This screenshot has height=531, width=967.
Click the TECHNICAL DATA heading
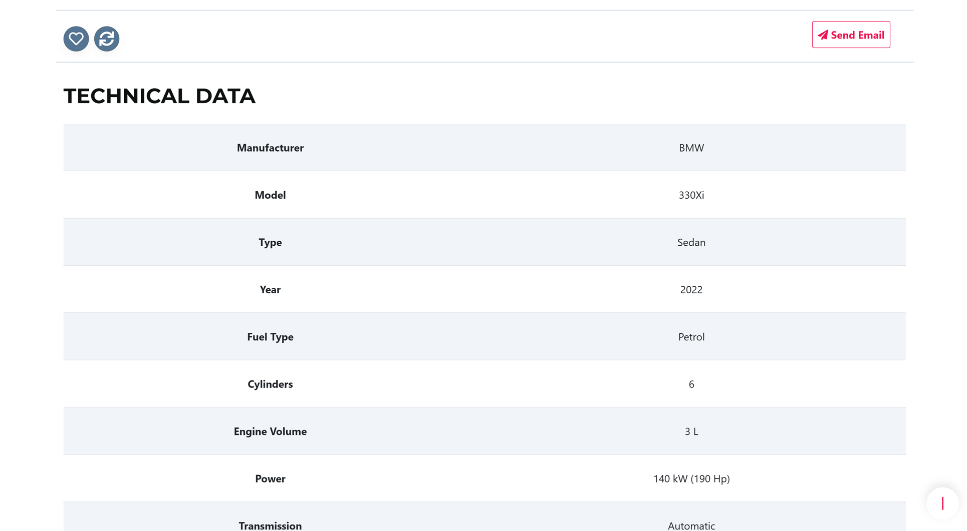[159, 96]
